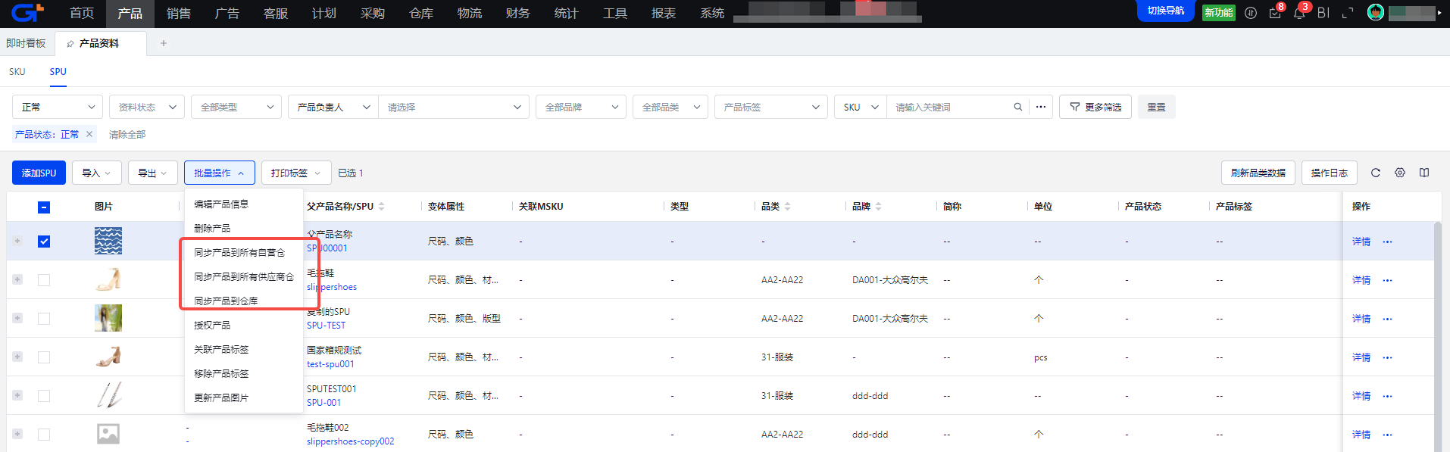Click the book guide icon at toolbar right
The height and width of the screenshot is (452, 1450).
1424,173
